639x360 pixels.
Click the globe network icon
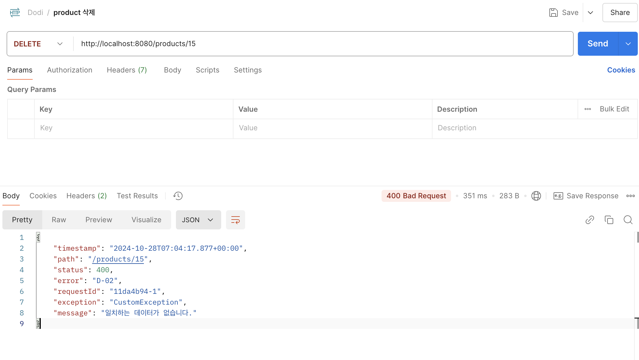coord(536,196)
